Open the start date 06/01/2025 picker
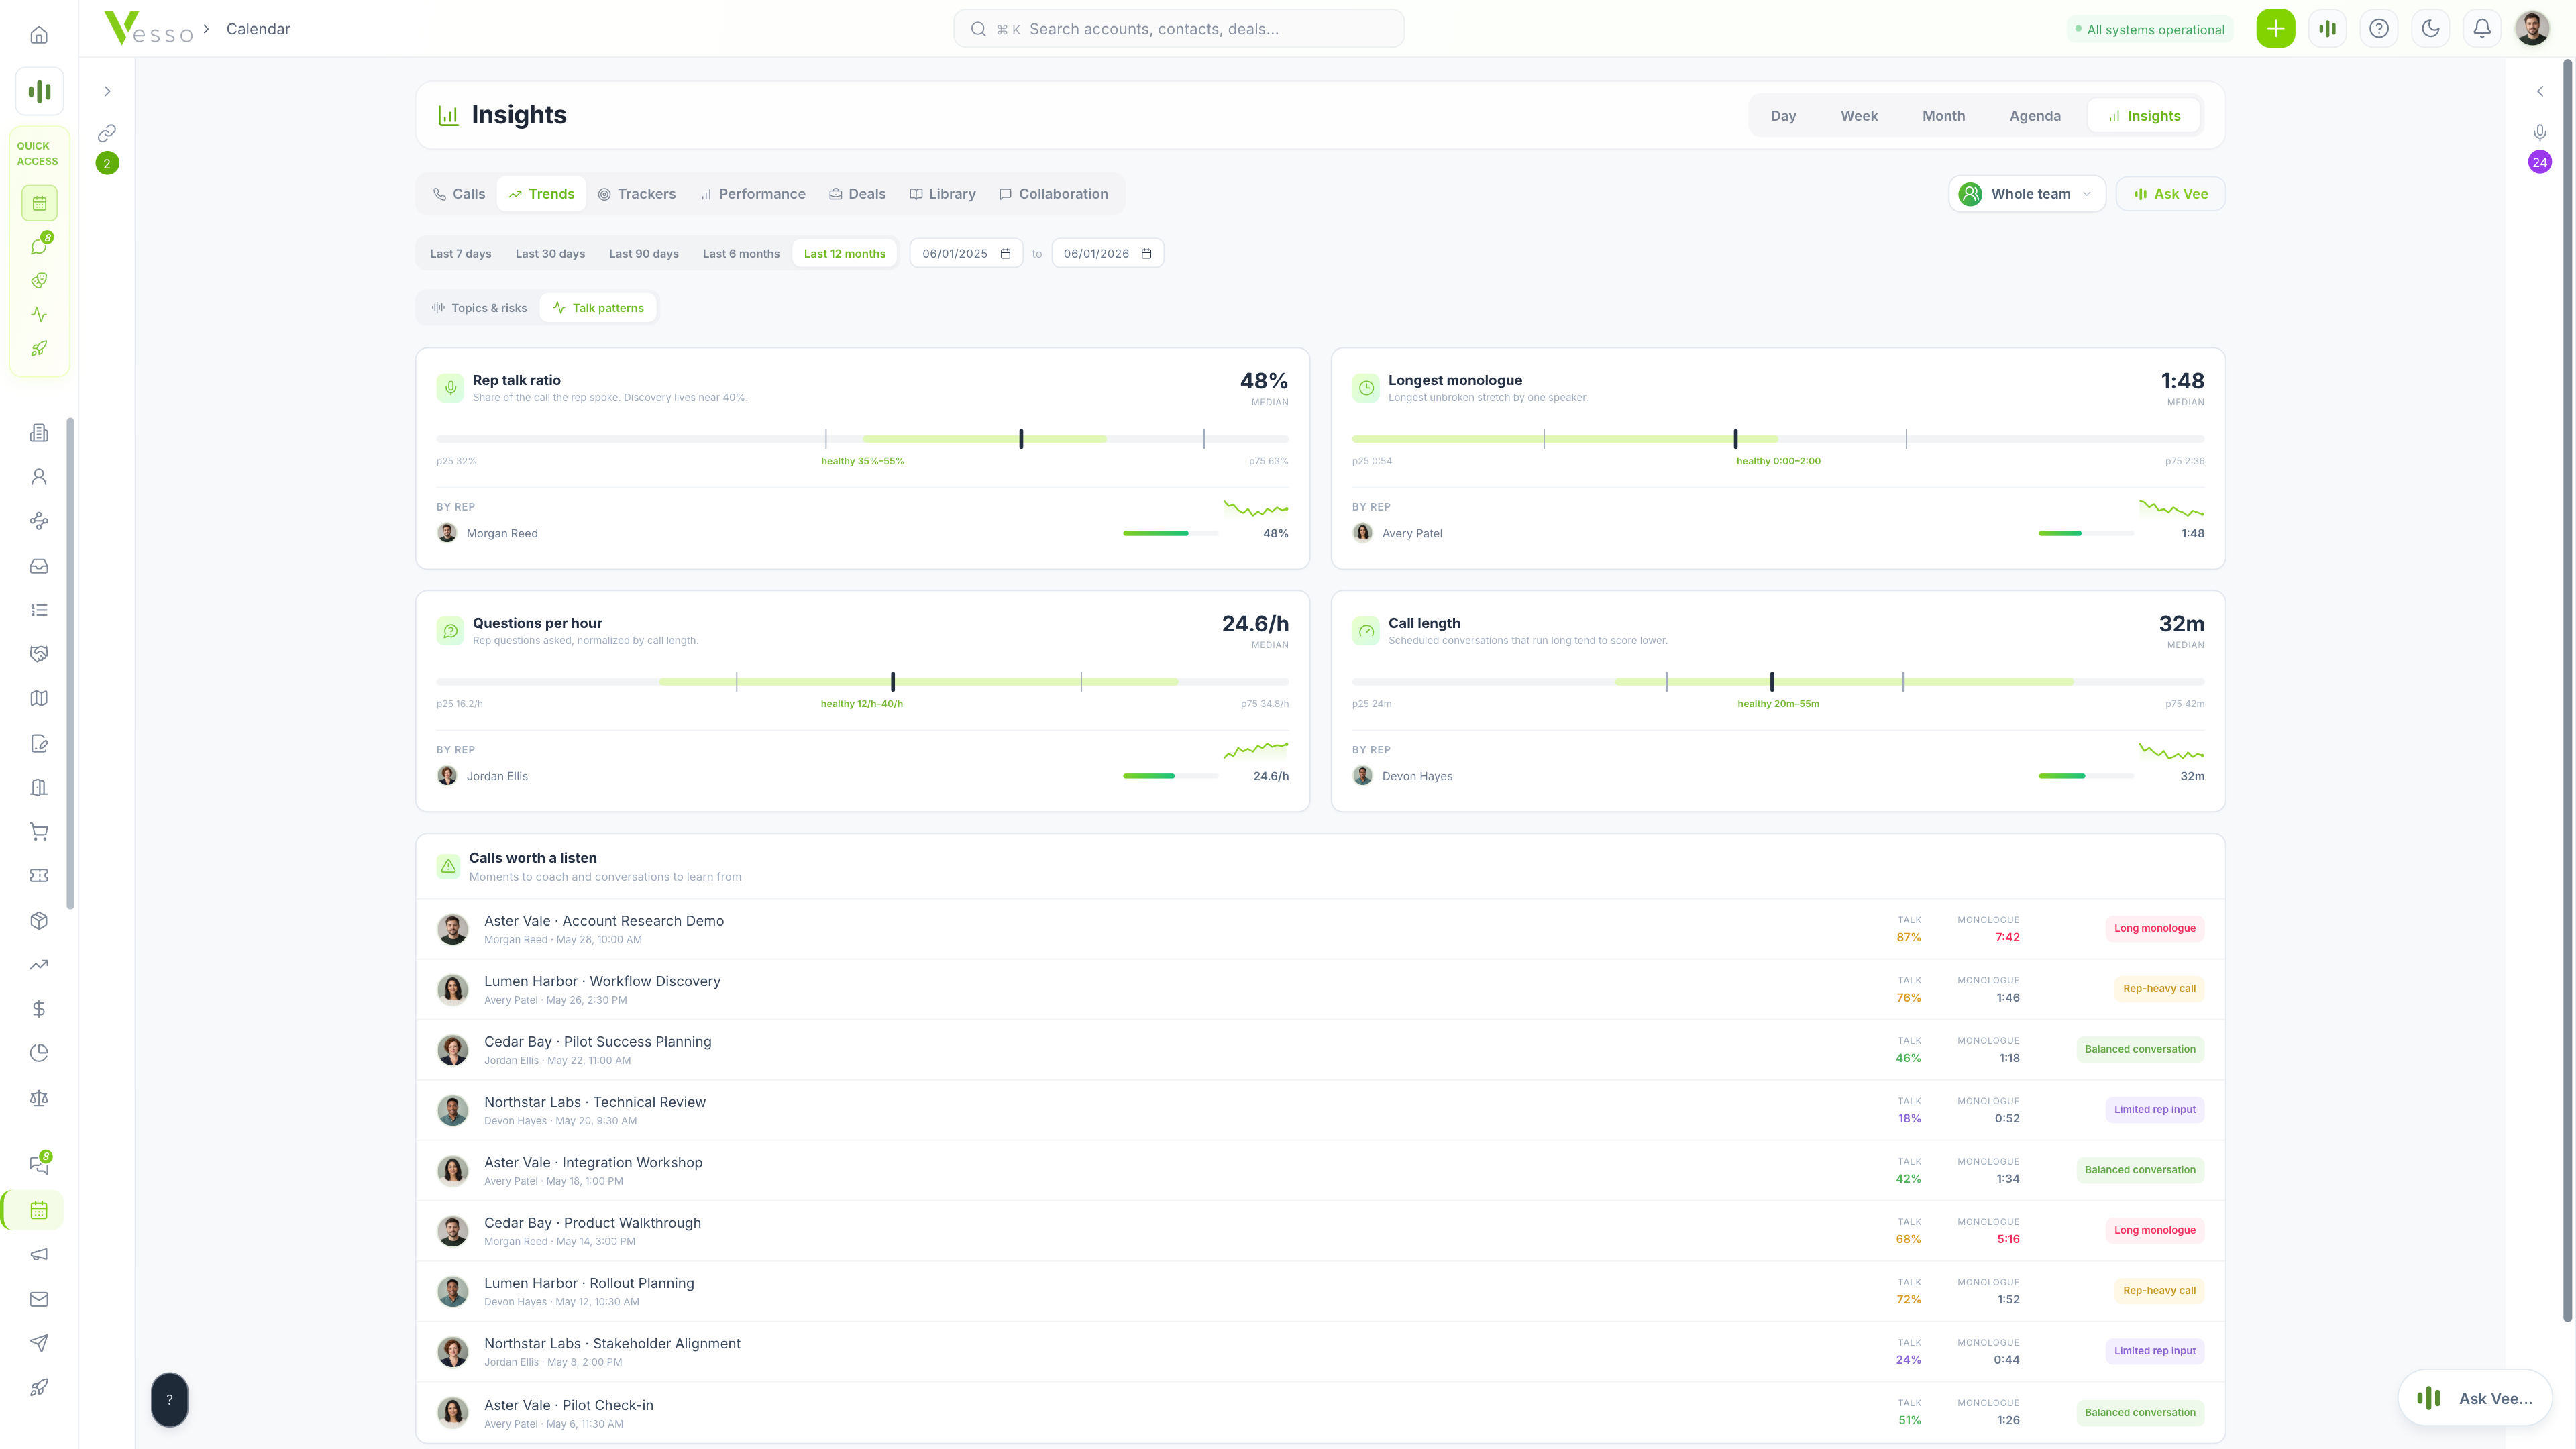The image size is (2576, 1449). [x=966, y=254]
